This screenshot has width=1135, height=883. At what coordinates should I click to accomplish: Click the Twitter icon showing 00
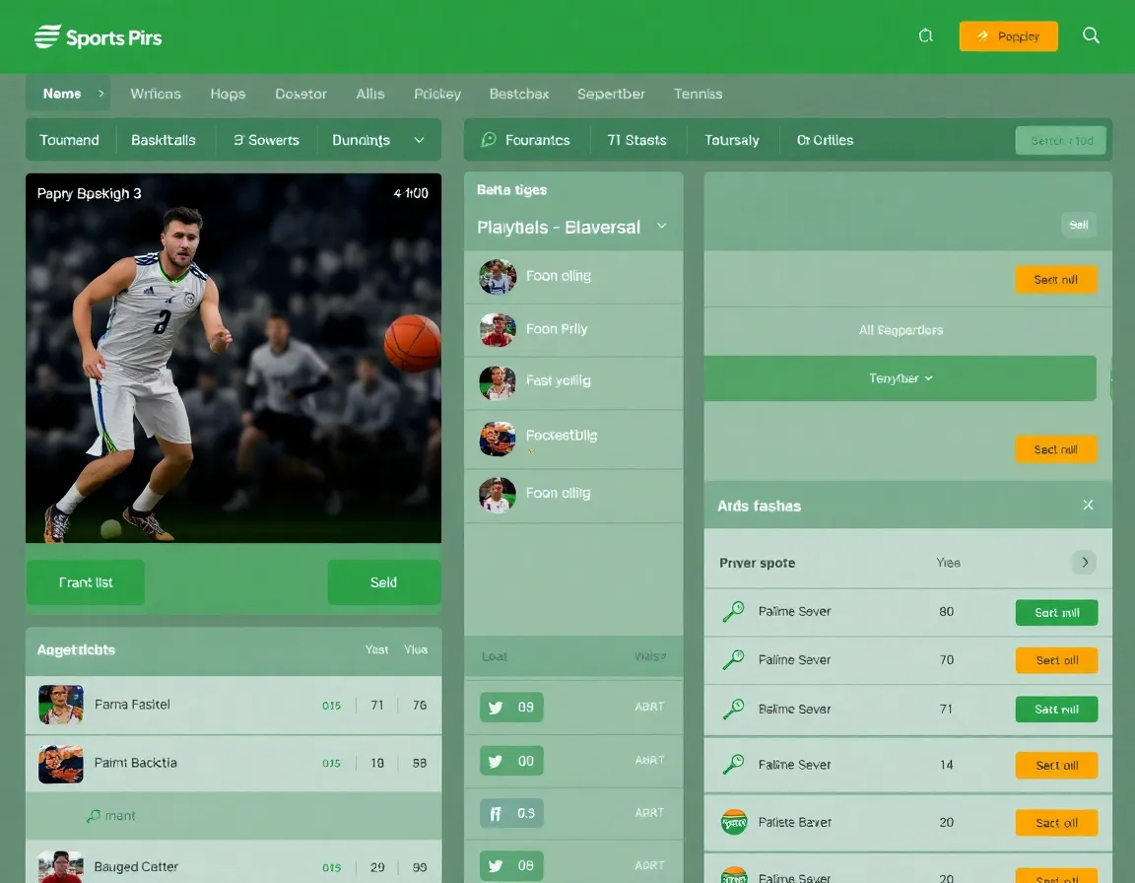497,760
